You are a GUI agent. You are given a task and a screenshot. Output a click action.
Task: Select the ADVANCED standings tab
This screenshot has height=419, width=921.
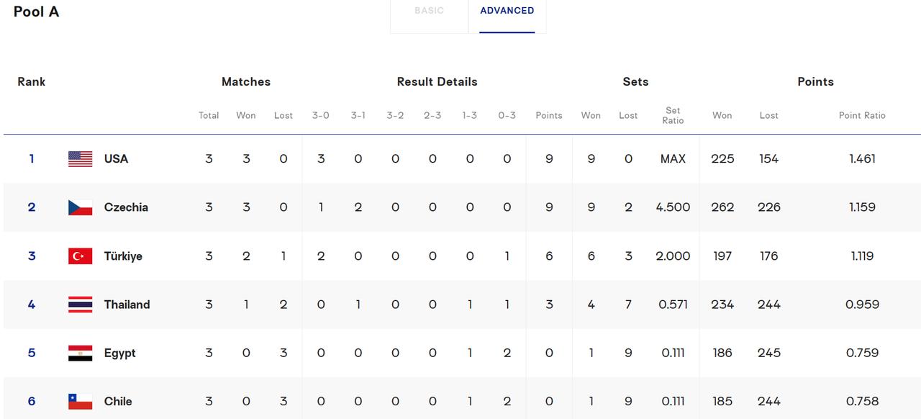(507, 11)
